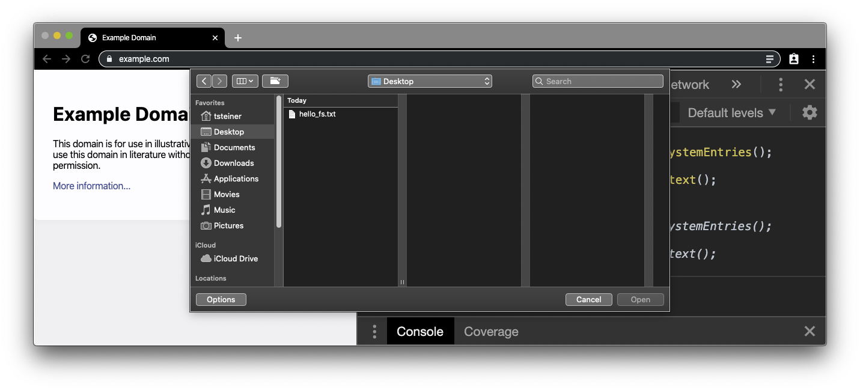Open DevTools console settings gear
Viewport: 860px width, 390px height.
(810, 112)
